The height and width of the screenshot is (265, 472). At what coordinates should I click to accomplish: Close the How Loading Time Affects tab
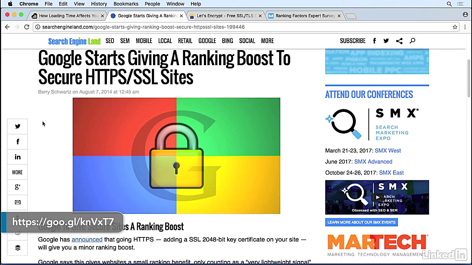[x=103, y=16]
